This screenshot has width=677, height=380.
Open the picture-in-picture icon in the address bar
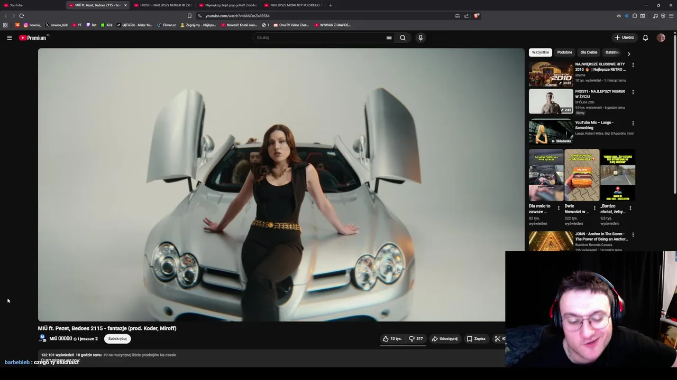pos(458,16)
